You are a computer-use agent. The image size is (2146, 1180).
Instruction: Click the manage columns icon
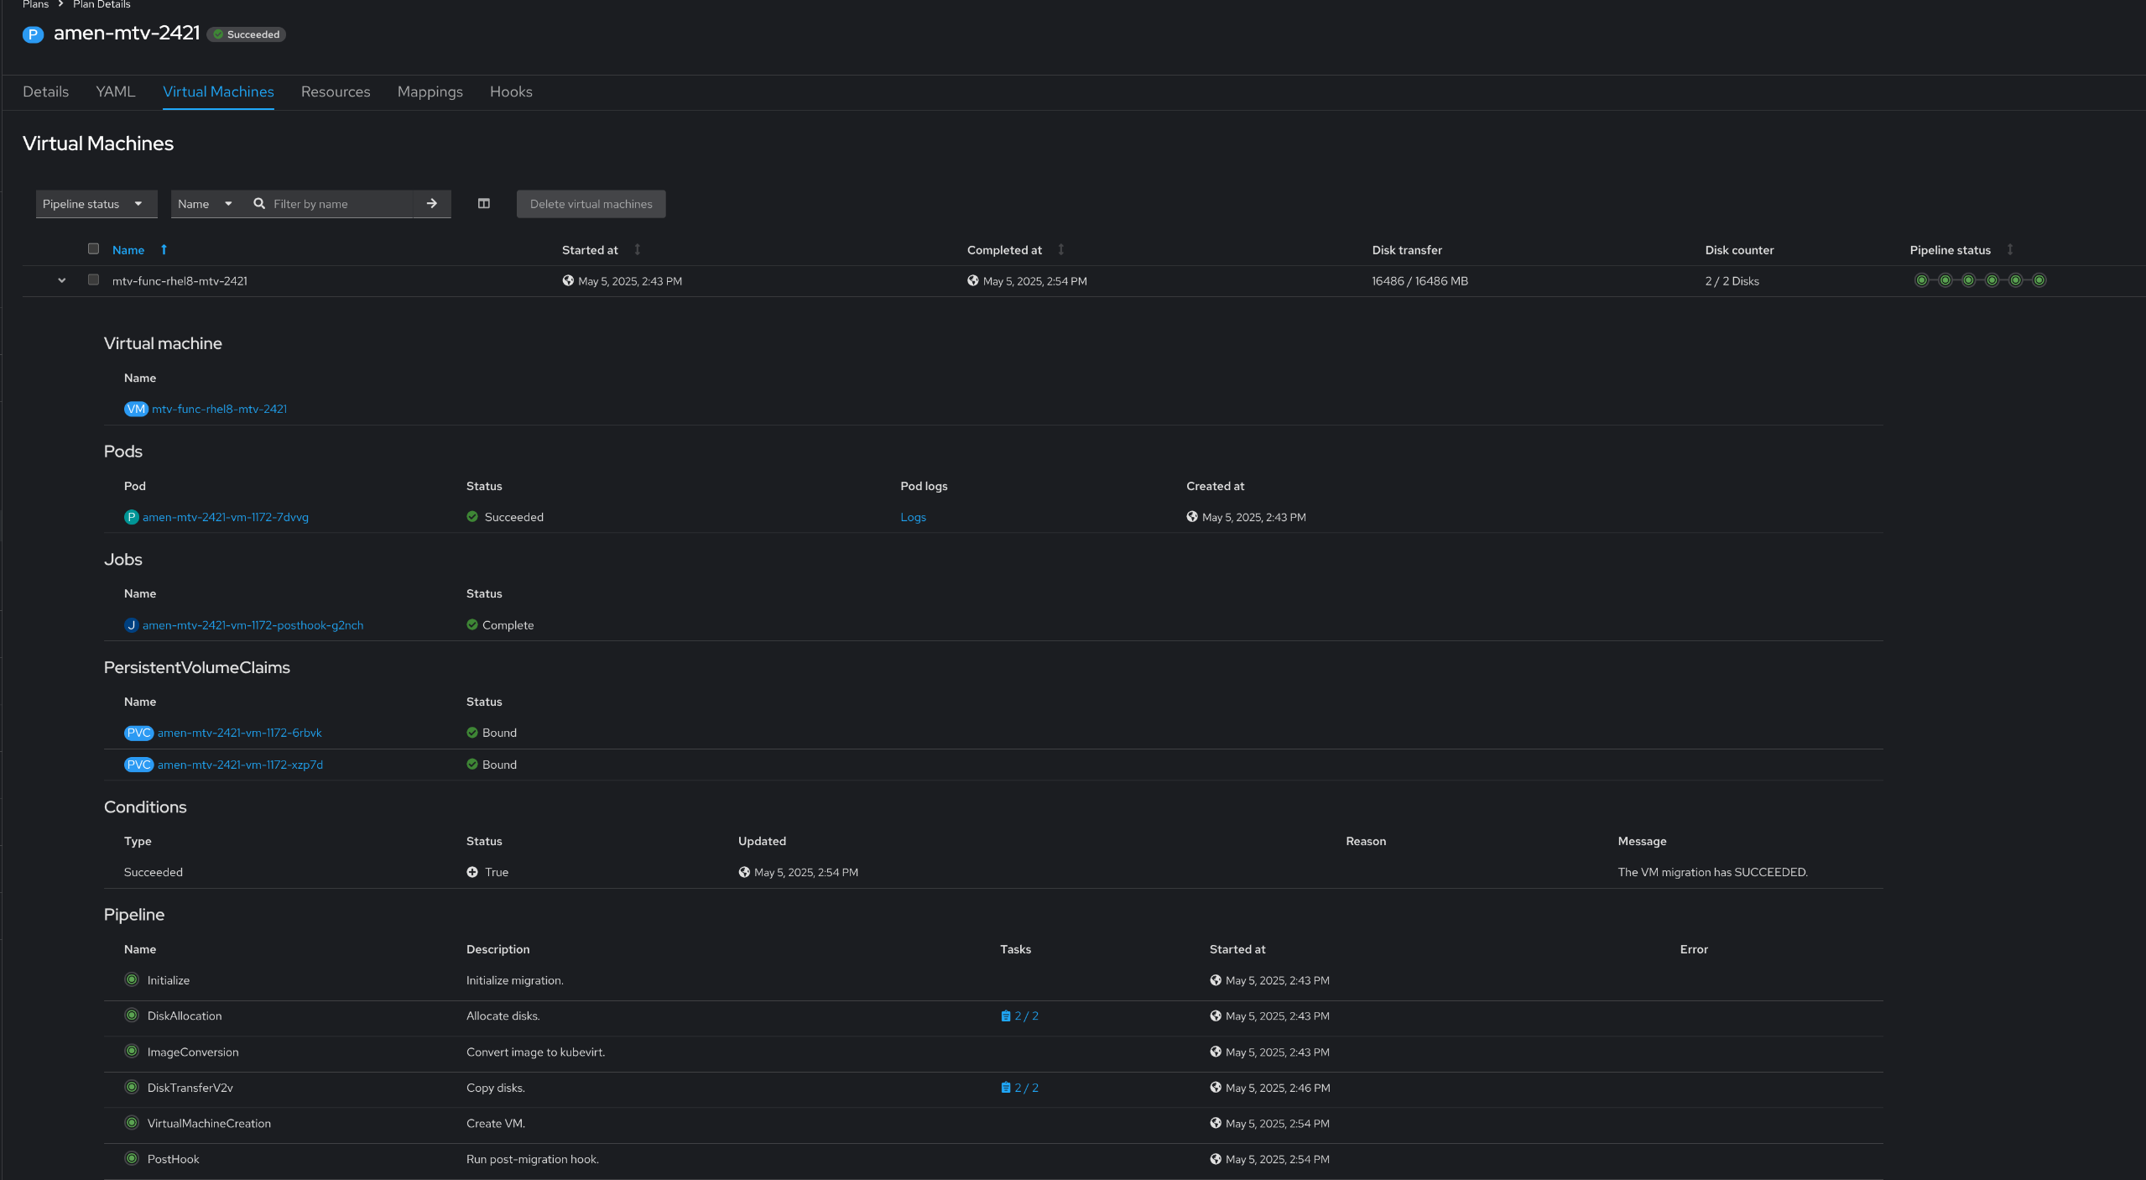[484, 204]
